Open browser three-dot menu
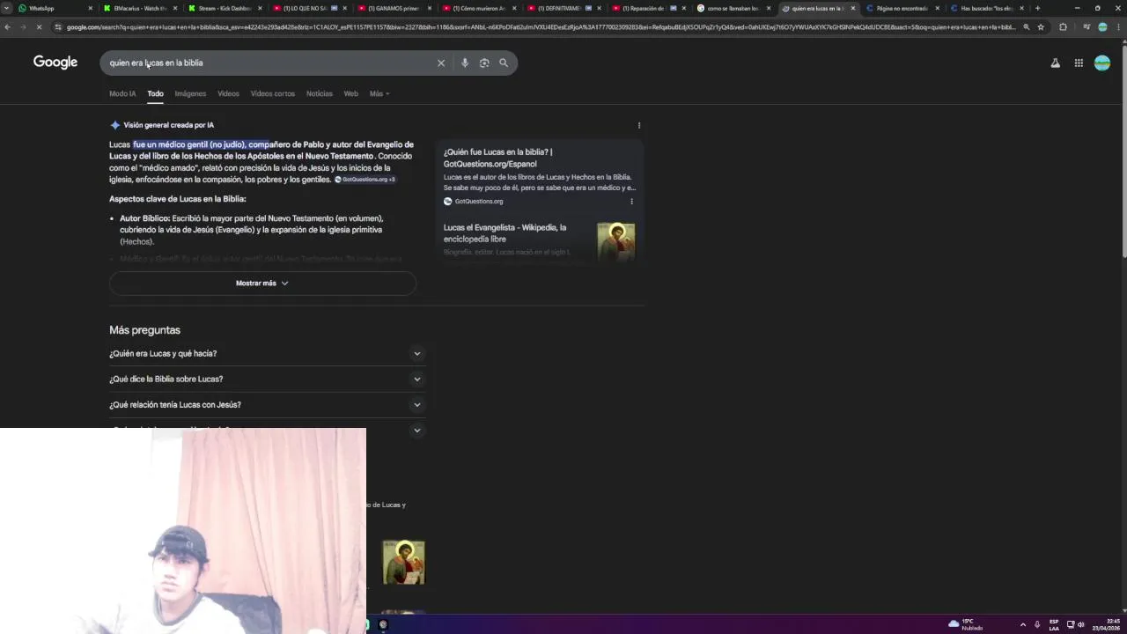Viewport: 1127px width, 634px height. tap(1118, 26)
